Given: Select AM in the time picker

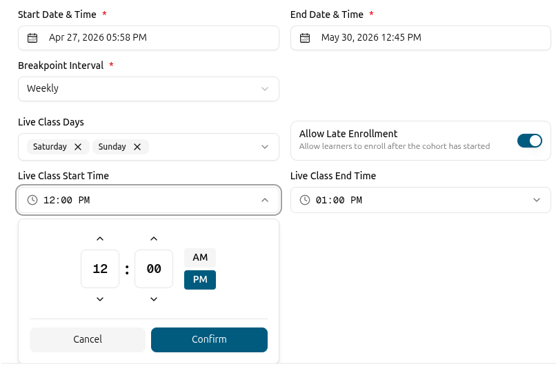Looking at the screenshot, I should click(200, 257).
